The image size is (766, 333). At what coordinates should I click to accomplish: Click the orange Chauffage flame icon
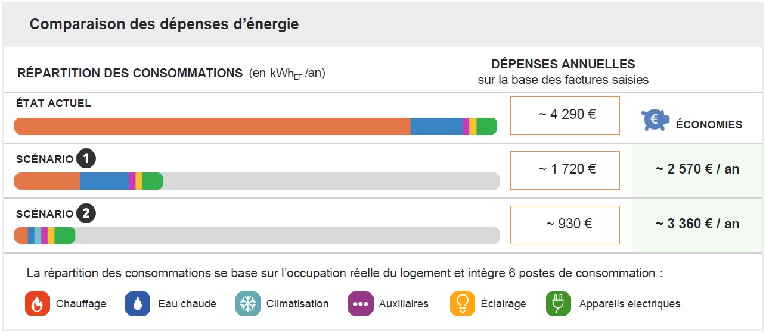pyautogui.click(x=37, y=304)
